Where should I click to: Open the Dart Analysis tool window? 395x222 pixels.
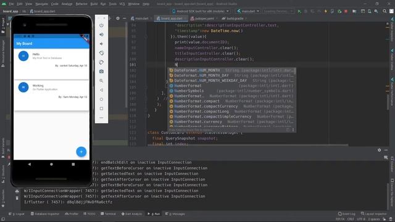point(131,214)
